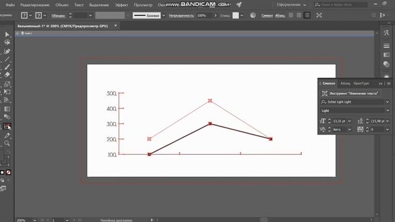Align text right in control bar
The height and width of the screenshot is (222, 395).
click(x=307, y=15)
